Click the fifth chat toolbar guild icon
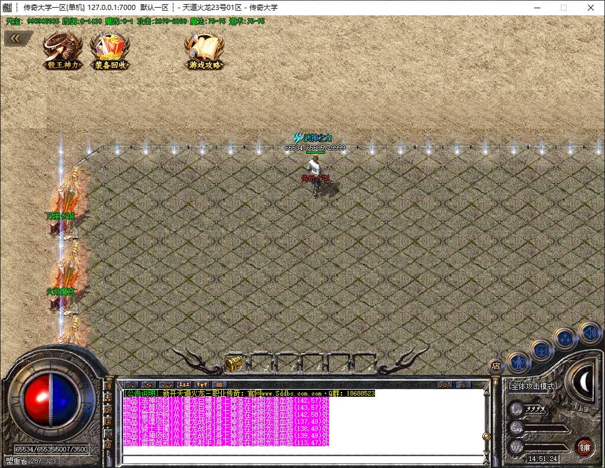Screen dimensions: 605x468 coord(202,384)
